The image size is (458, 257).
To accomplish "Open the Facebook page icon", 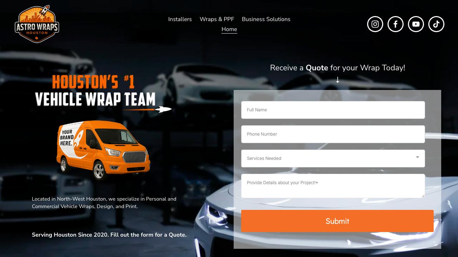I will [395, 24].
